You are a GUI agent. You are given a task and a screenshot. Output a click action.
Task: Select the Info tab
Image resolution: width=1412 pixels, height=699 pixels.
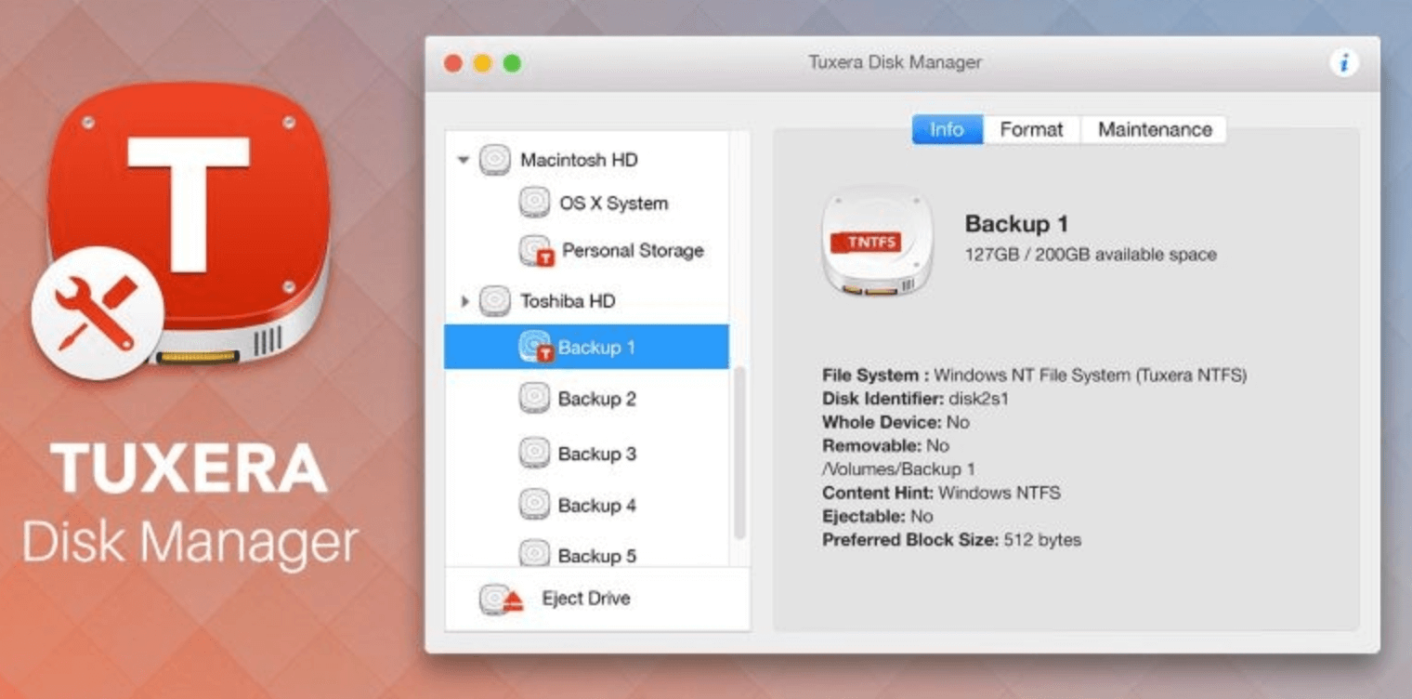click(947, 129)
